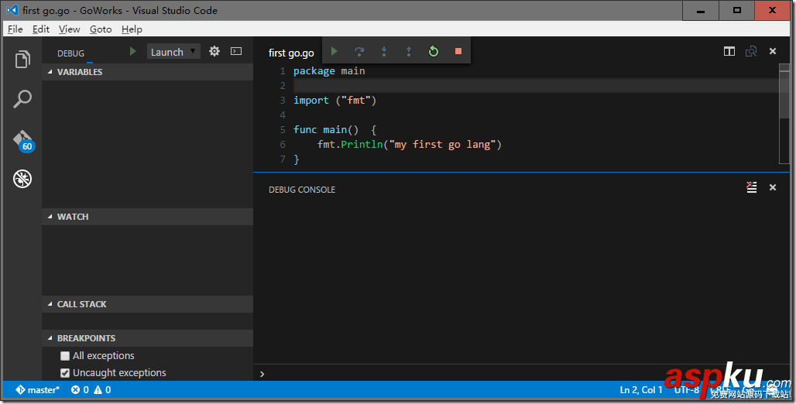Toggle Uncaught exceptions checkbox
Screen dimensions: 796x404
coord(65,373)
